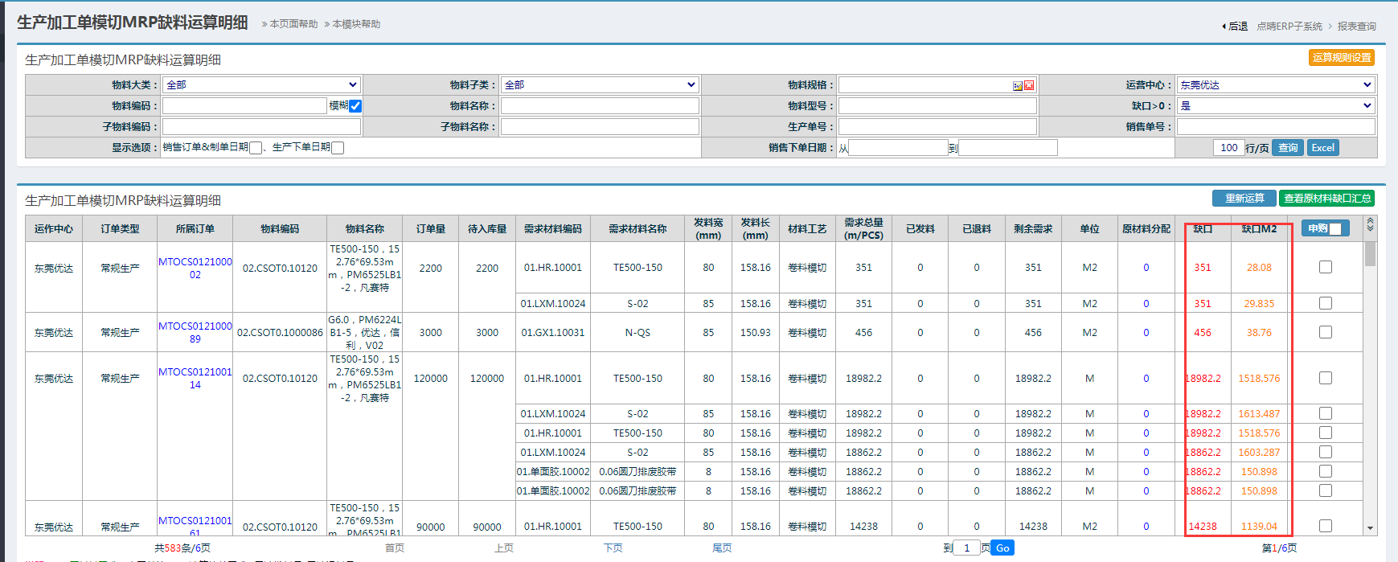Image resolution: width=1398 pixels, height=562 pixels.
Task: Enable the 销售订单&制单日期 display checkbox
Action: (x=256, y=148)
